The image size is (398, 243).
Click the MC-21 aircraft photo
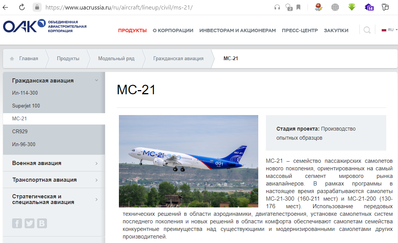pyautogui.click(x=189, y=161)
